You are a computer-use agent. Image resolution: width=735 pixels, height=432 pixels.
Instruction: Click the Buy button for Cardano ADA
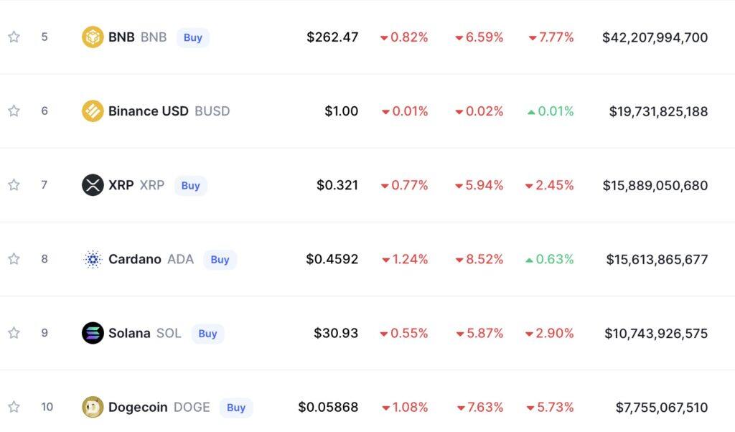pyautogui.click(x=220, y=260)
